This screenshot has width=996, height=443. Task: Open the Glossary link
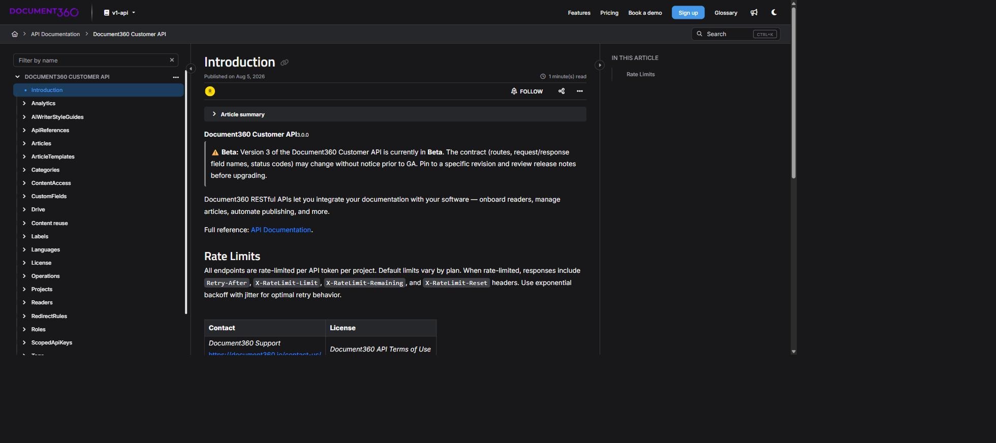pos(726,13)
